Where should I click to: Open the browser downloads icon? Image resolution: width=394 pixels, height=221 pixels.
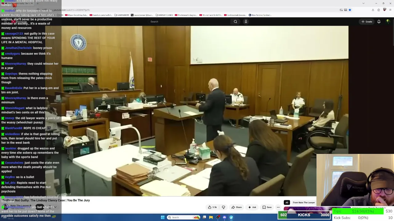pos(373,10)
